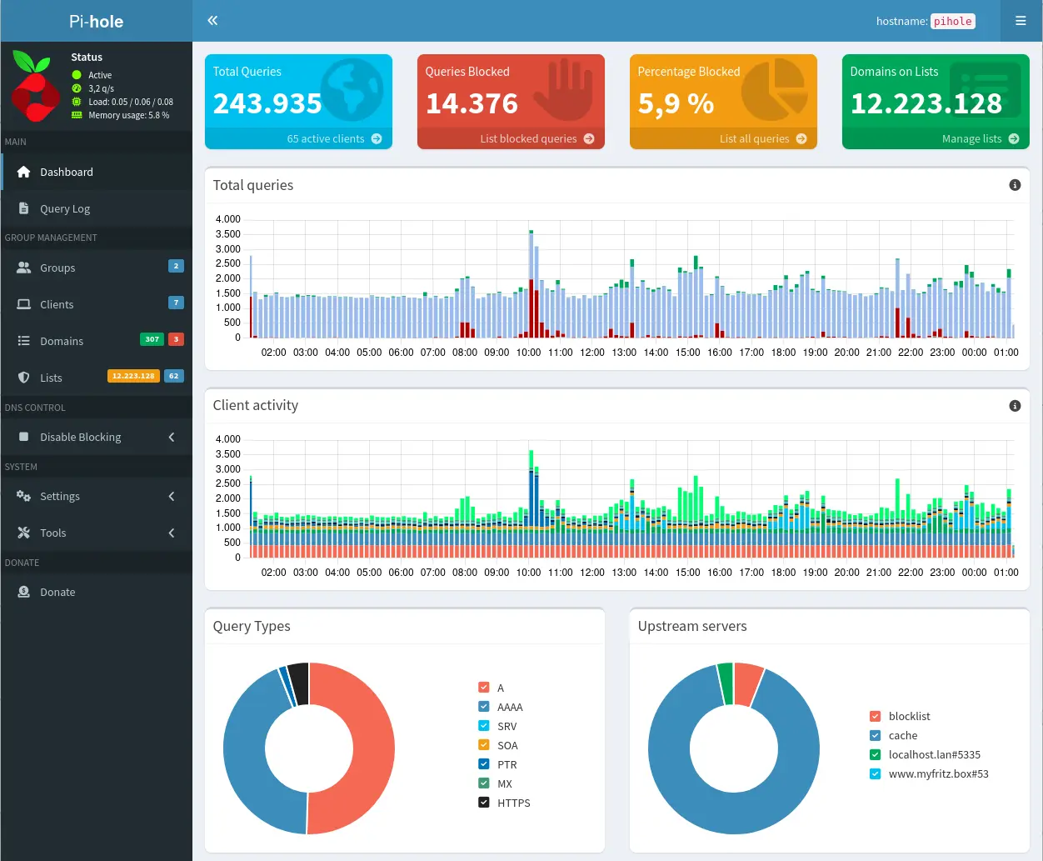Click the Client activity info icon
Viewport: 1043px width, 861px height.
point(1015,406)
